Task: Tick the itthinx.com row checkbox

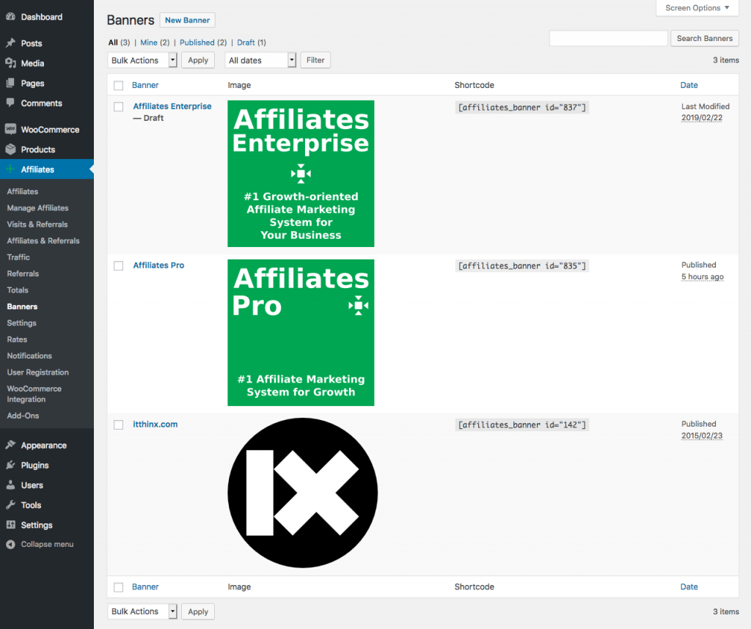Action: point(118,424)
